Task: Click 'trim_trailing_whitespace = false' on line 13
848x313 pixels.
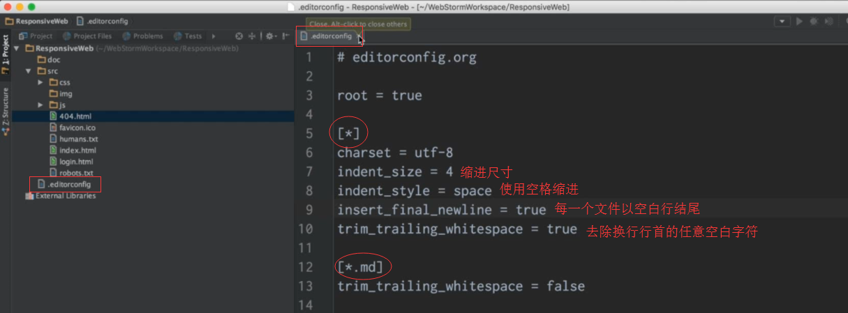Action: tap(461, 286)
